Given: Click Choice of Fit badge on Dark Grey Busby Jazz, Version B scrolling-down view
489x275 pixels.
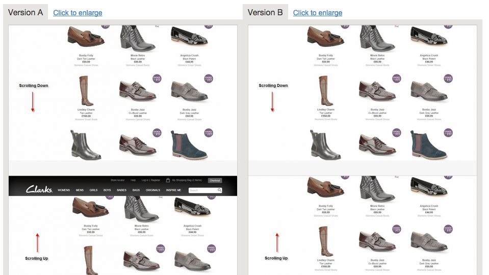Looking at the screenshot, I should click(448, 78).
